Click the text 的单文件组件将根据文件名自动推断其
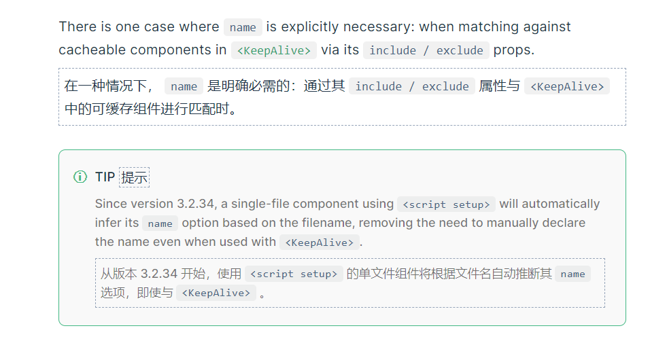The height and width of the screenshot is (341, 667). point(449,274)
